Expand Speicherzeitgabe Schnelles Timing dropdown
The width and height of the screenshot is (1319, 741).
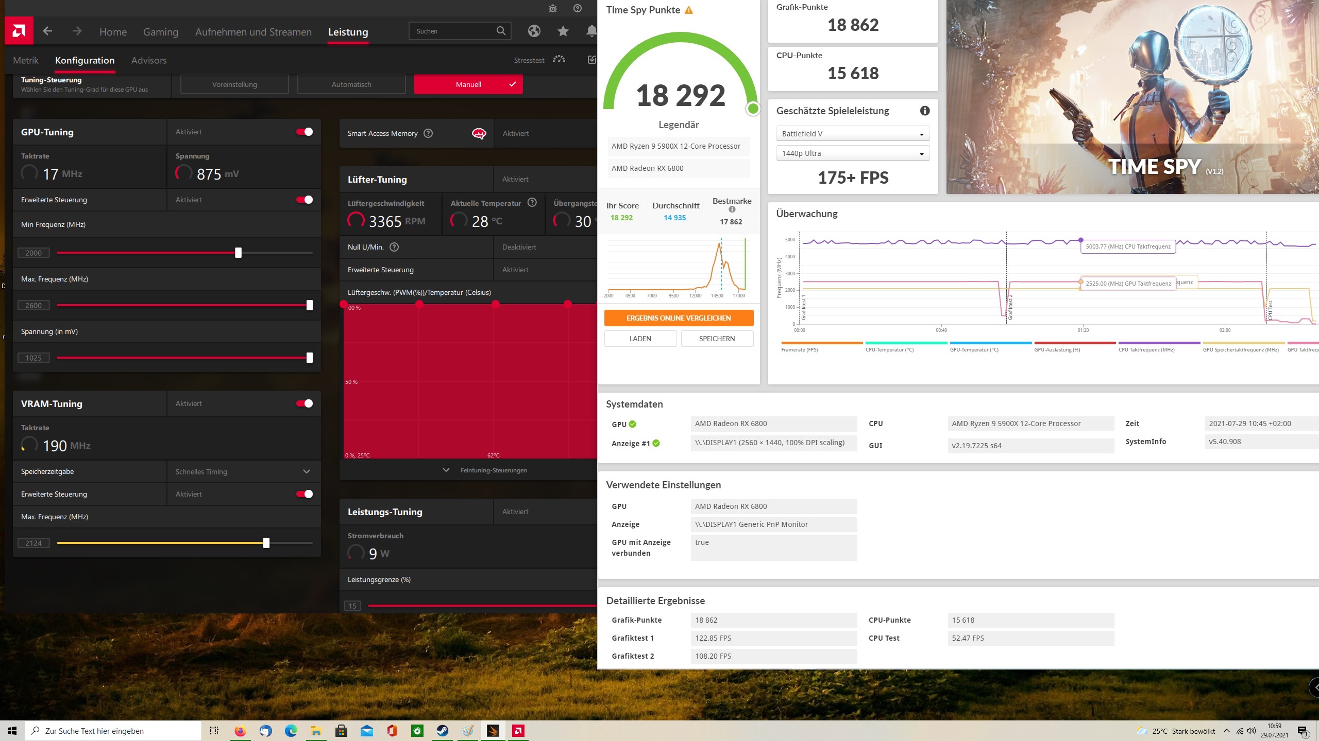point(306,471)
